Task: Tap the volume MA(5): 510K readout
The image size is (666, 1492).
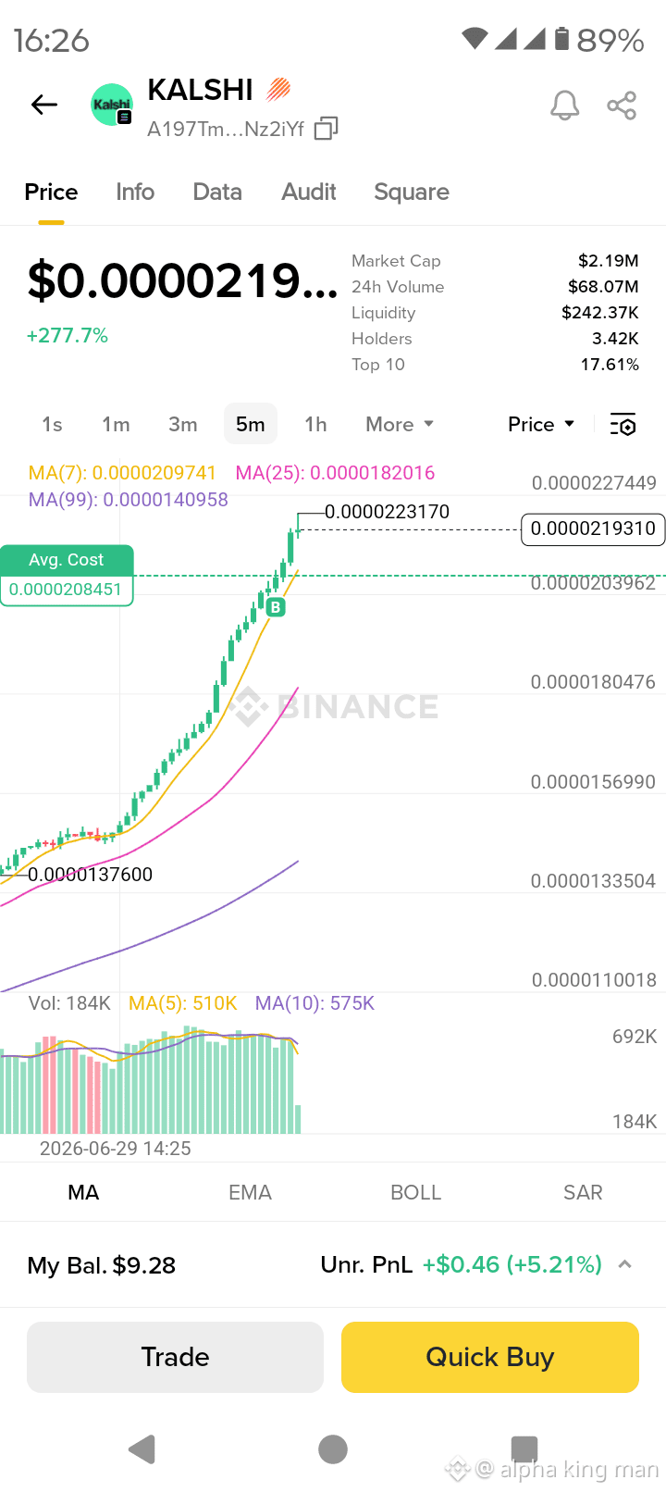Action: pyautogui.click(x=183, y=1003)
